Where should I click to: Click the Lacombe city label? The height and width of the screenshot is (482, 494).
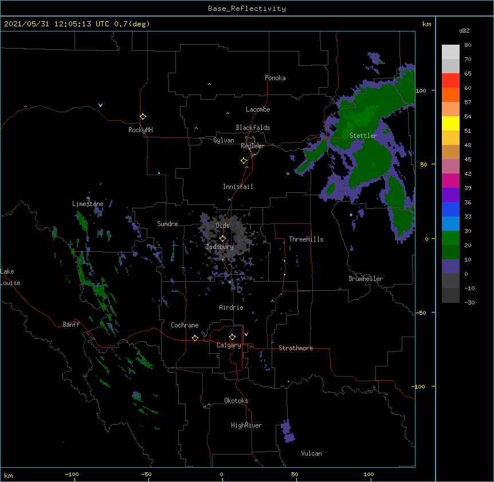(258, 109)
